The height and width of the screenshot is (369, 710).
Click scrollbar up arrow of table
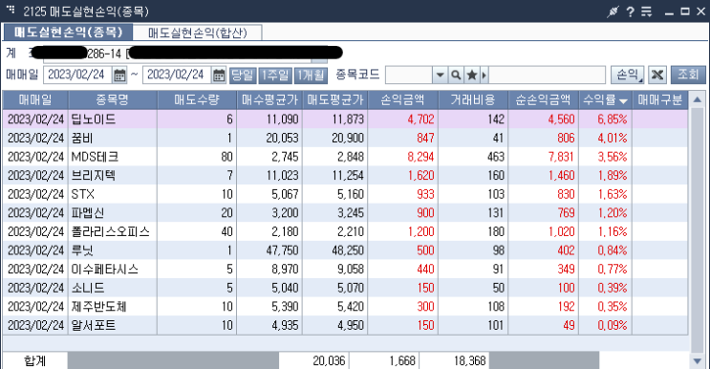(698, 99)
